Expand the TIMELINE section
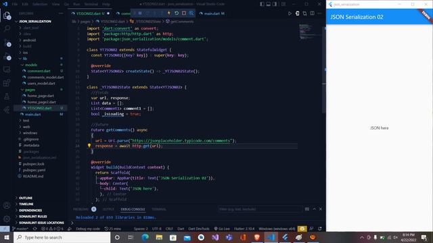433x243 pixels. pos(26,204)
